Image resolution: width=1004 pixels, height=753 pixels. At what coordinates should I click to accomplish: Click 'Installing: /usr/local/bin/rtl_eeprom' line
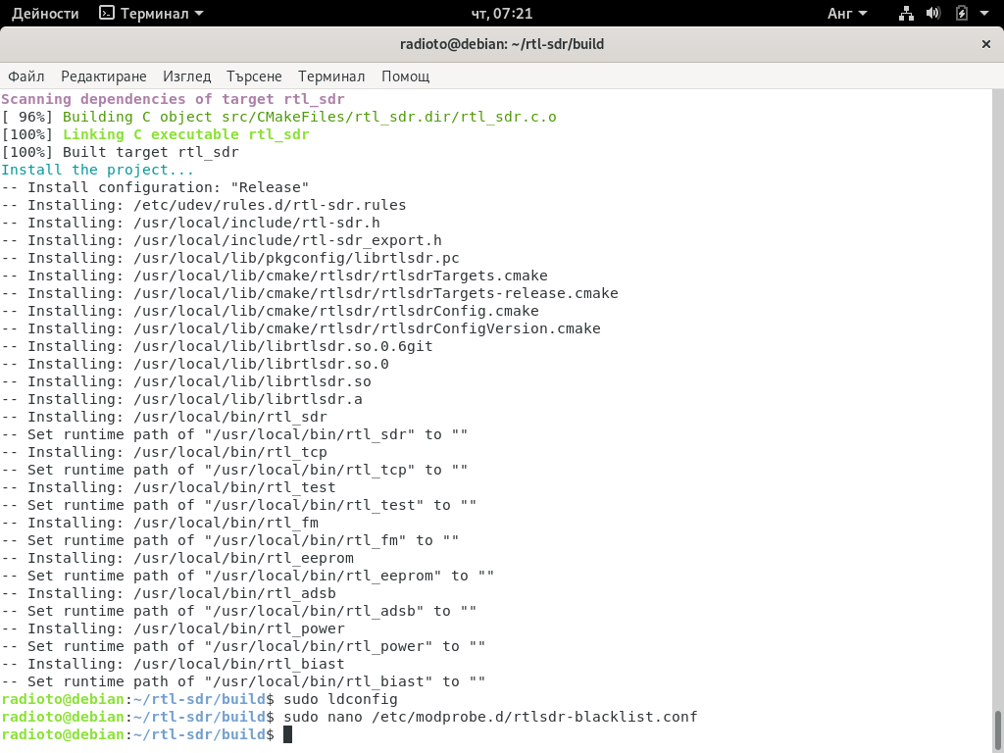177,558
